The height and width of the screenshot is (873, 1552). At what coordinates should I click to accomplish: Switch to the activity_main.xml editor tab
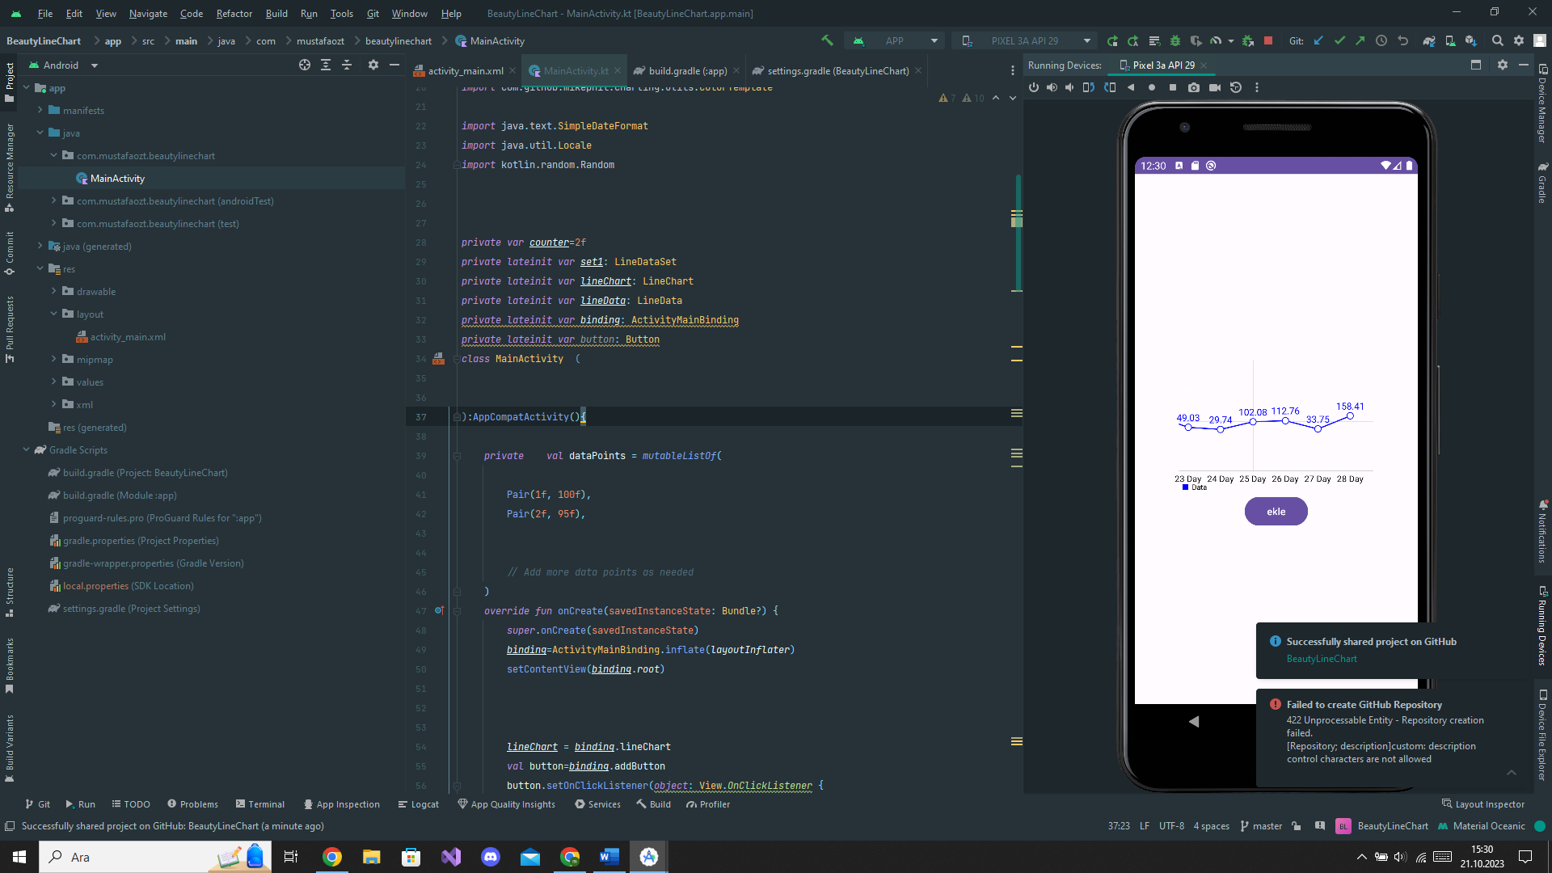pos(465,70)
